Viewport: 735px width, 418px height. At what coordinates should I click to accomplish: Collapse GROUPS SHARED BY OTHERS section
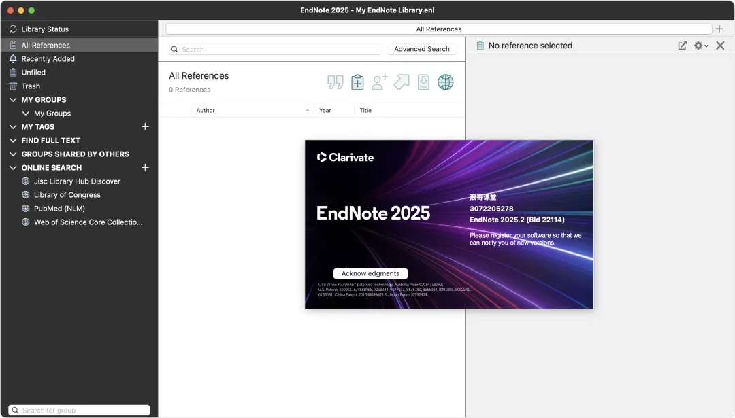[x=13, y=154]
